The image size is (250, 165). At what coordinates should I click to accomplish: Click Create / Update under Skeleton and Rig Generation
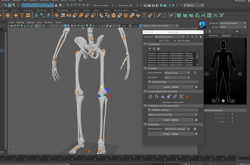coord(171,120)
